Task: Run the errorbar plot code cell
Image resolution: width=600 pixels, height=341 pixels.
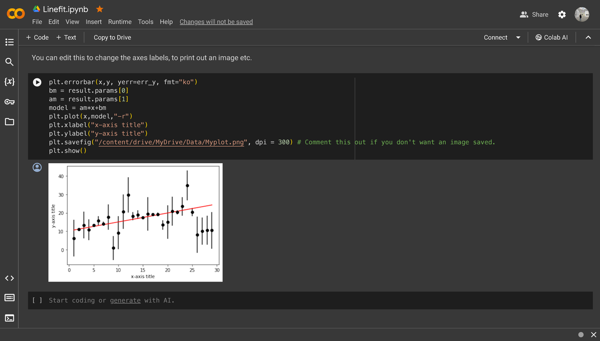Action: [36, 82]
